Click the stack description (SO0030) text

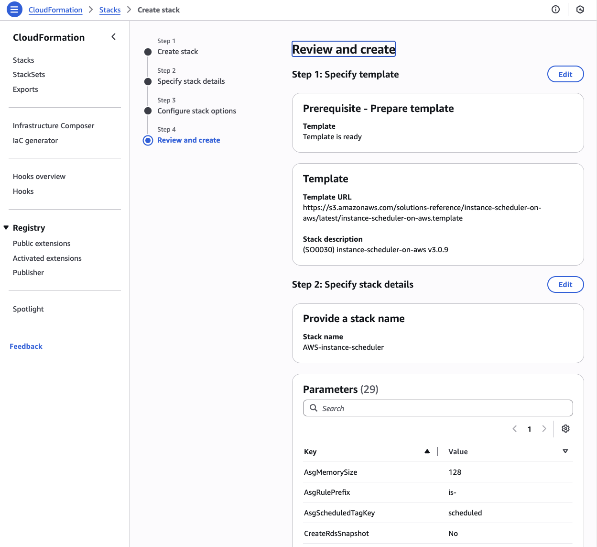click(x=376, y=250)
